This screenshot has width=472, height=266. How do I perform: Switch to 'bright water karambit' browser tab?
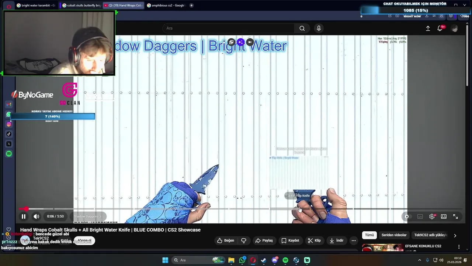pos(36,5)
